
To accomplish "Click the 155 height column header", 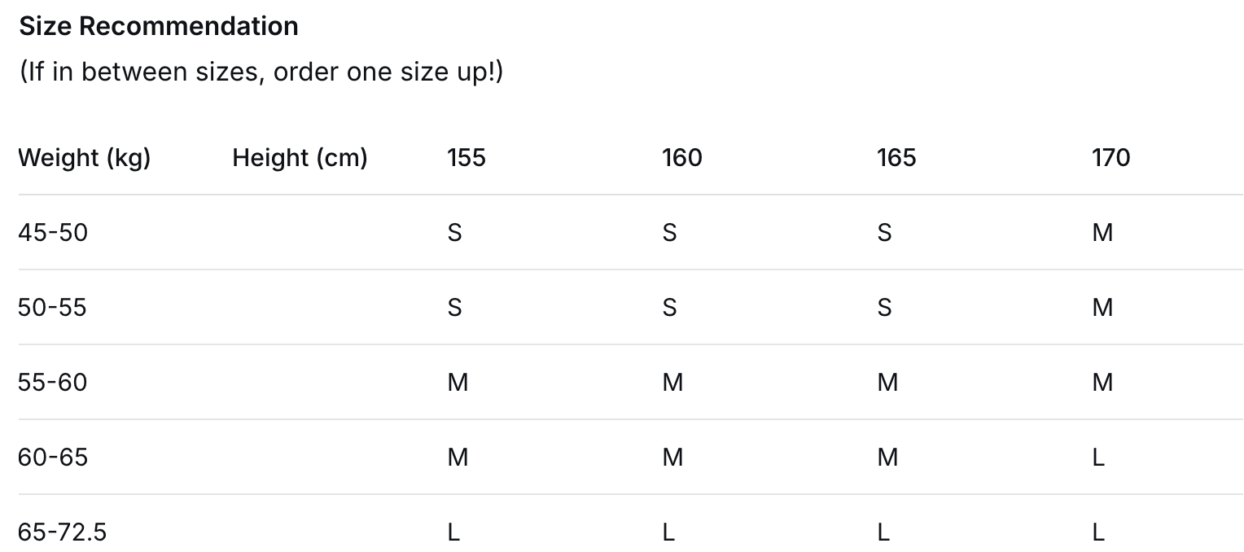I will tap(466, 157).
